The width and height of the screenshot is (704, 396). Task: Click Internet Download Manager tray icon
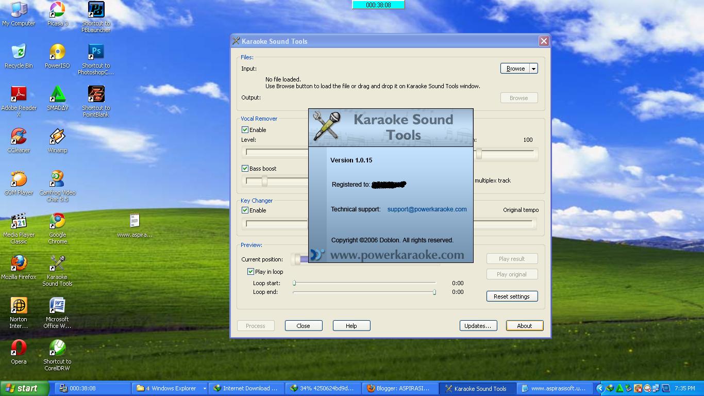tap(610, 388)
